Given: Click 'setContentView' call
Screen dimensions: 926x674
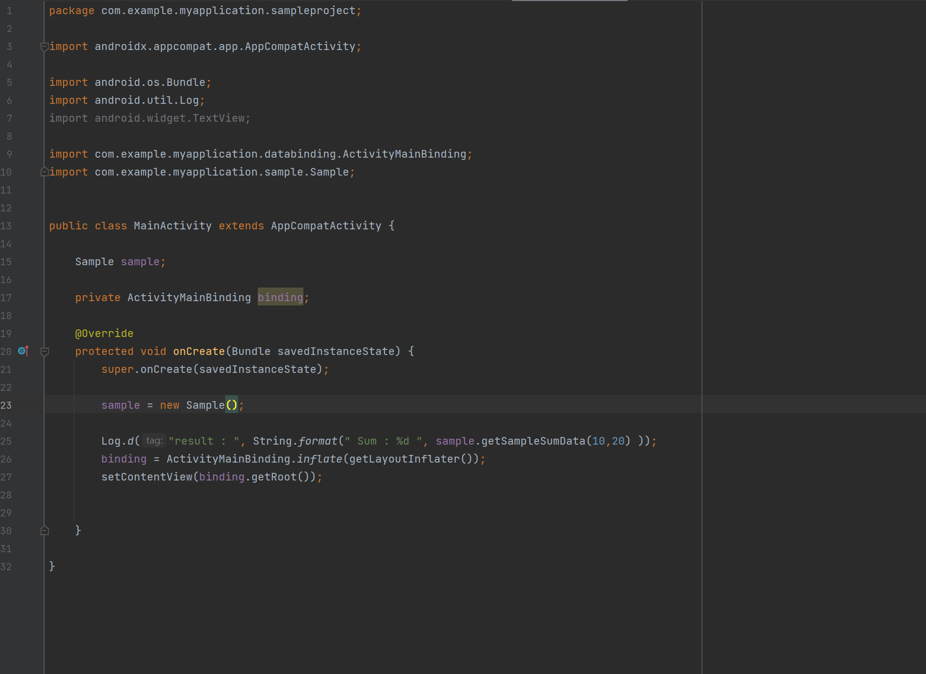Looking at the screenshot, I should [147, 477].
